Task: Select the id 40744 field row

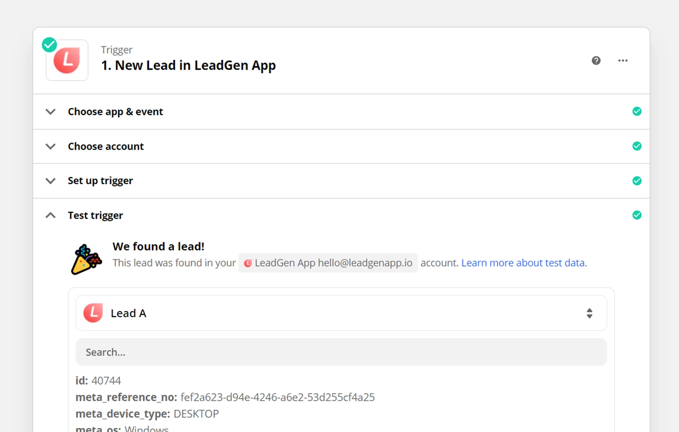Action: [98, 380]
